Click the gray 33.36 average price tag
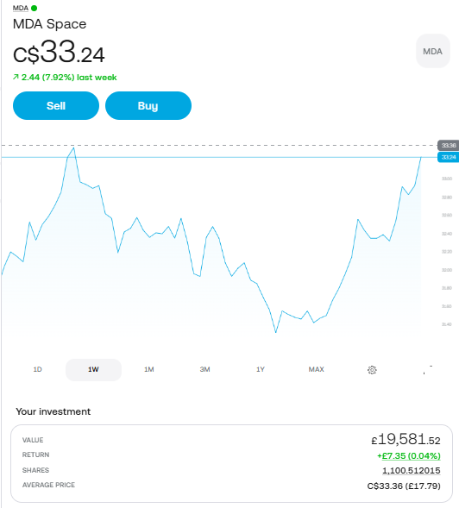The image size is (459, 508). [449, 145]
